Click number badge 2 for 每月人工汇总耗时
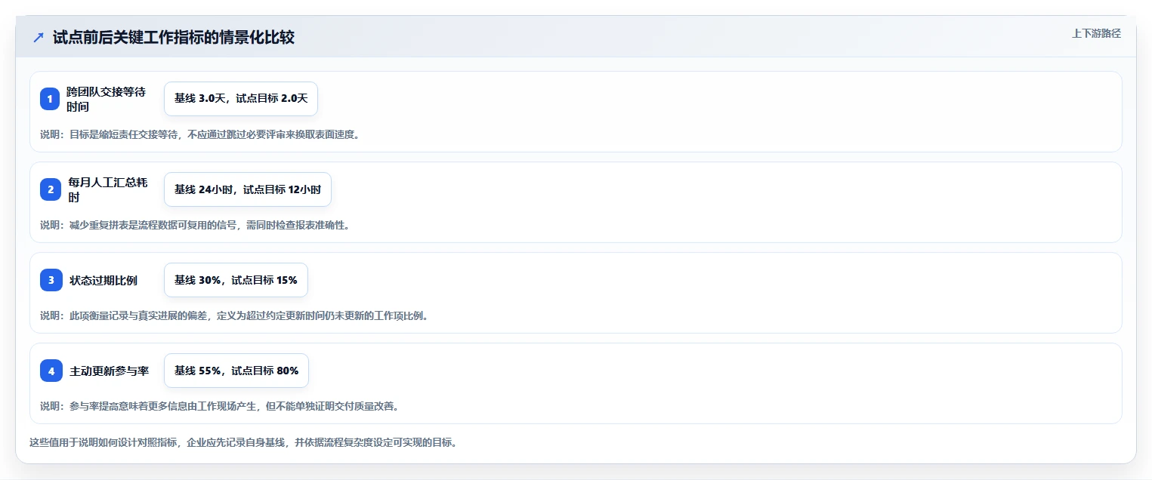The image size is (1152, 480). coord(50,189)
